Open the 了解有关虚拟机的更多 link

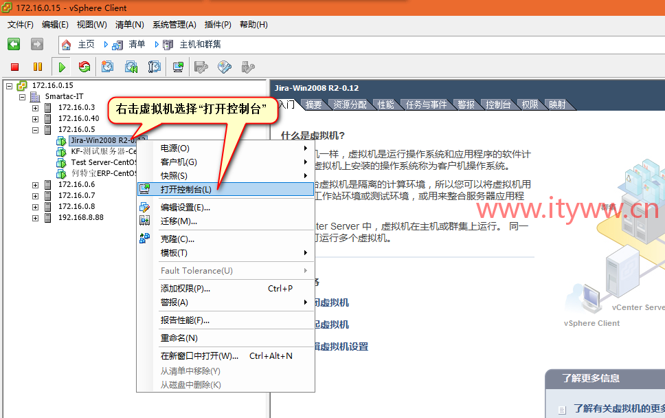click(619, 408)
